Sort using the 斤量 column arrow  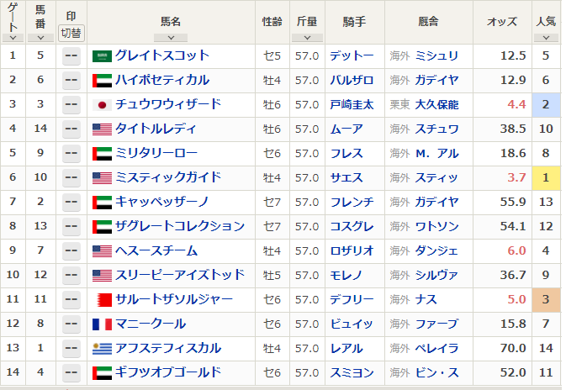[307, 38]
